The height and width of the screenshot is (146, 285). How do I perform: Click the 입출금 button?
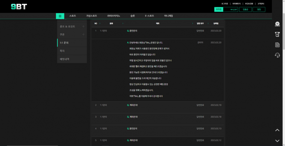coord(245,10)
